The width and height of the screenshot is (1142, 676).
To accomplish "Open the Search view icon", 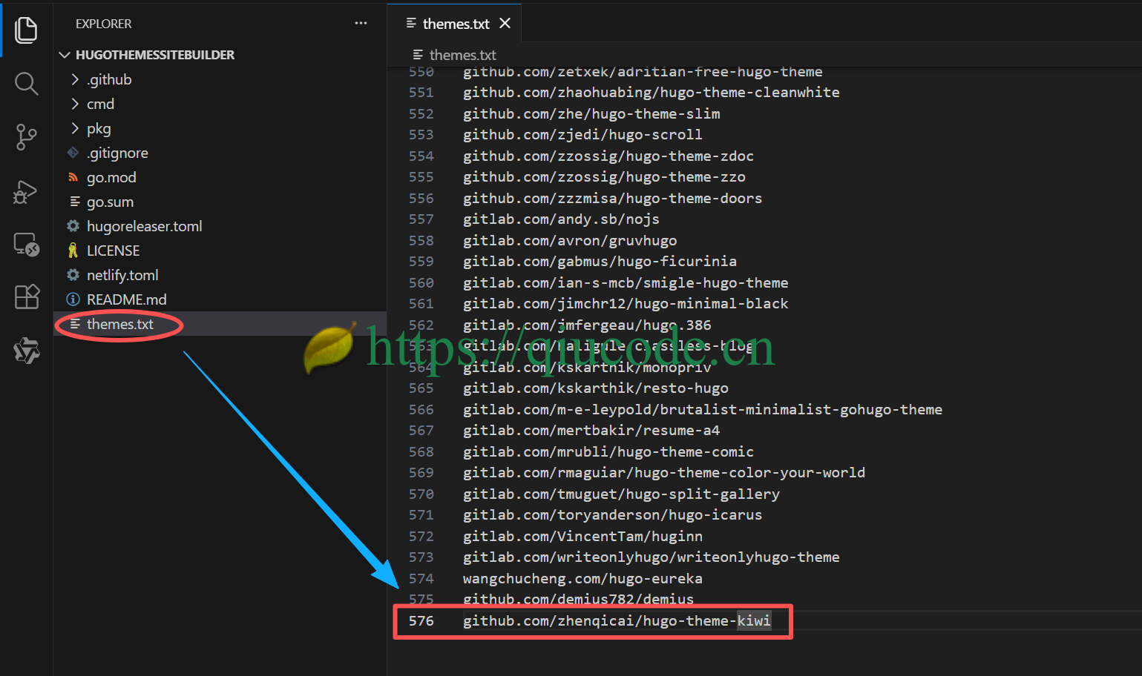I will 26,84.
